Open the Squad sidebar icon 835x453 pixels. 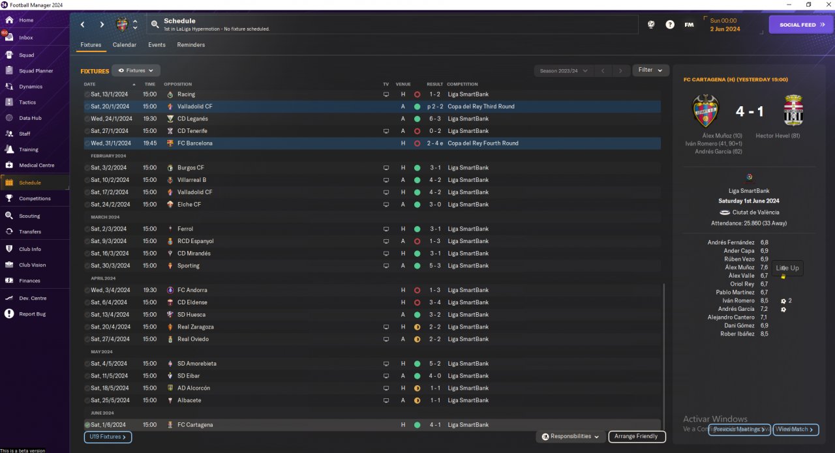click(x=9, y=55)
